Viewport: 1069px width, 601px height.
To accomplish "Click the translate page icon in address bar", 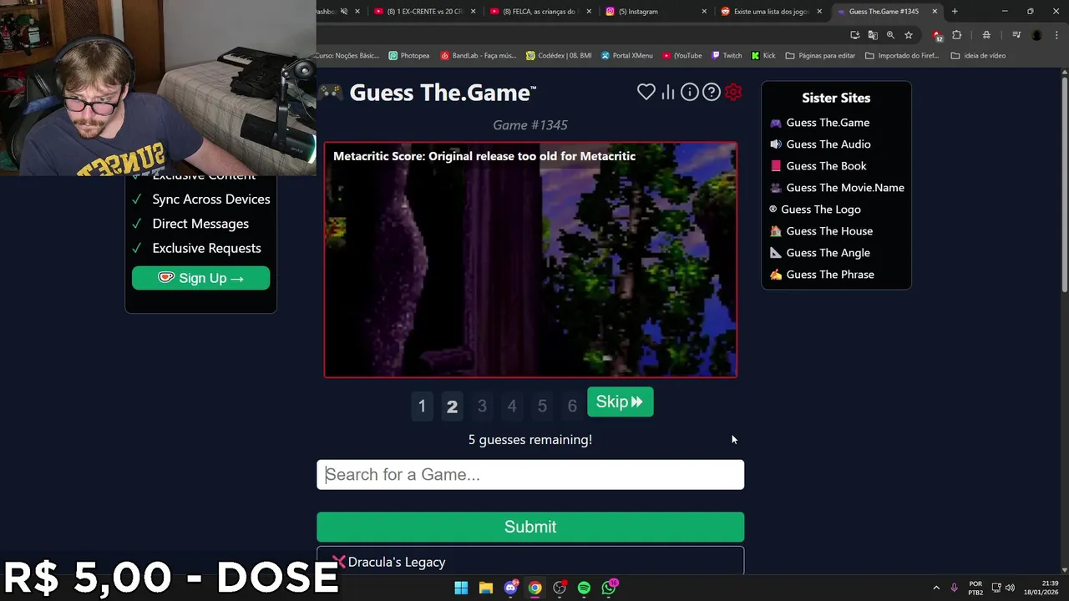I will coord(873,35).
